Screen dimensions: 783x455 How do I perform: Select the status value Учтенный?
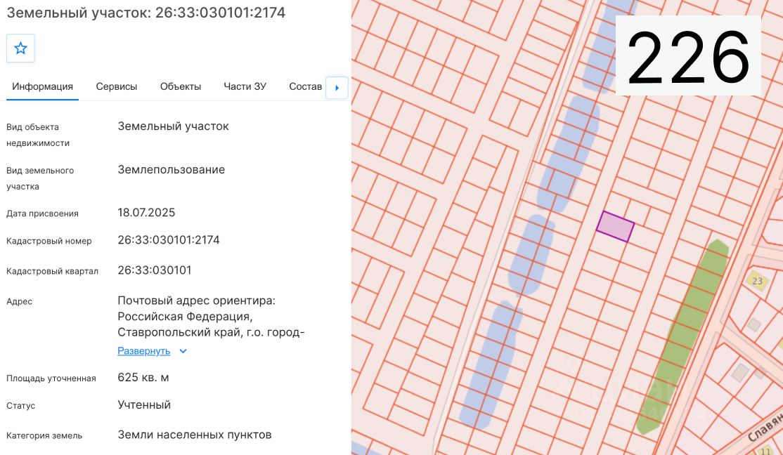(144, 404)
